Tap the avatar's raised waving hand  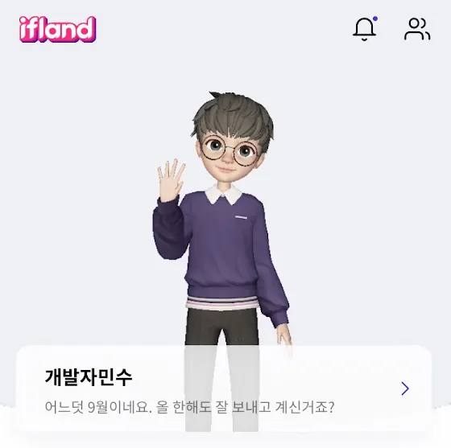(170, 179)
